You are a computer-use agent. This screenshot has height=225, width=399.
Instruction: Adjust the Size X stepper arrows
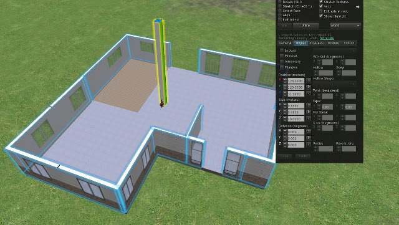(285, 105)
